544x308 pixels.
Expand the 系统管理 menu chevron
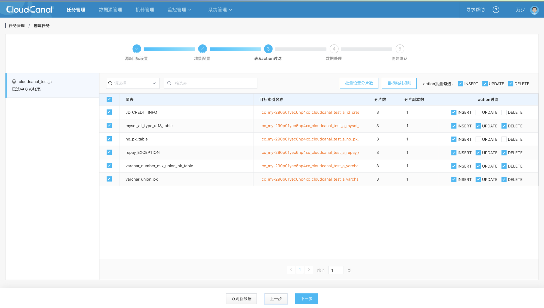(x=230, y=10)
